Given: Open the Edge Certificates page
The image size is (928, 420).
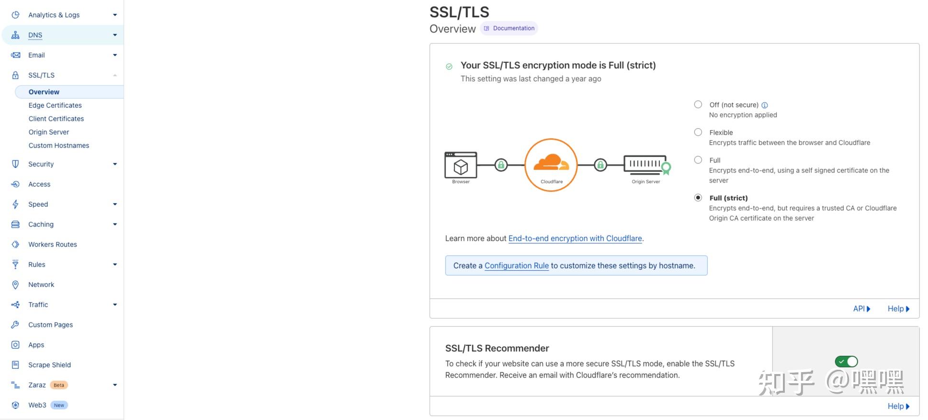Looking at the screenshot, I should pyautogui.click(x=55, y=105).
